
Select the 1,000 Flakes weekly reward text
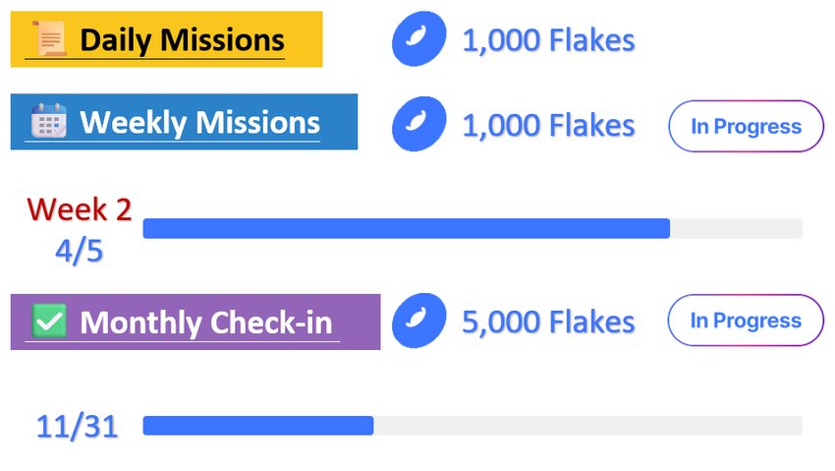548,126
